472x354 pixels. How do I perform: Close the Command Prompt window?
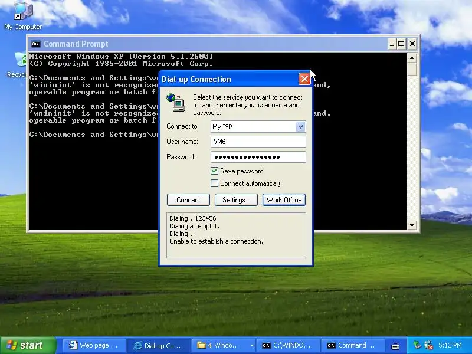click(x=412, y=44)
